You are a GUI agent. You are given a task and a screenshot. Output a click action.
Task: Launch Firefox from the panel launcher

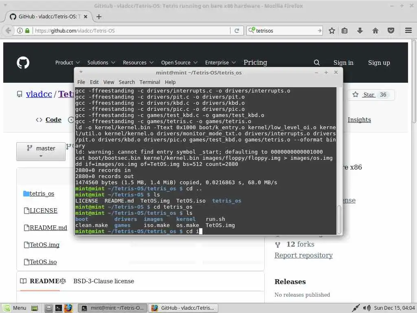click(68, 308)
